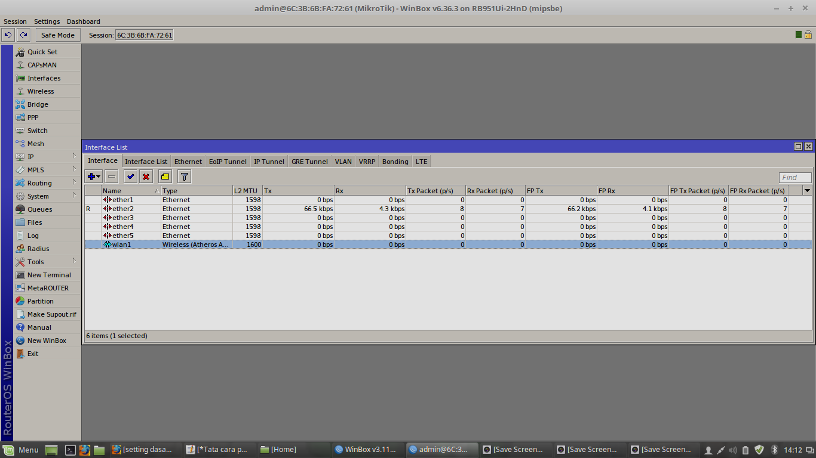Image resolution: width=816 pixels, height=458 pixels.
Task: Open PPP in sidebar
Action: (x=47, y=117)
